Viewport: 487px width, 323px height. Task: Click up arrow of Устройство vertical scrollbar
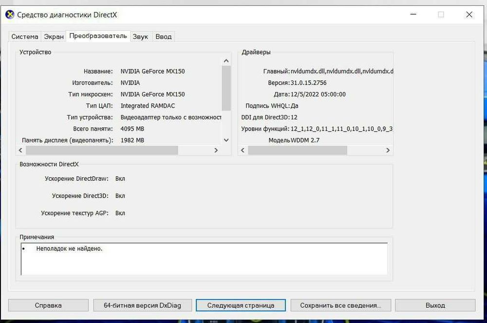coord(226,61)
